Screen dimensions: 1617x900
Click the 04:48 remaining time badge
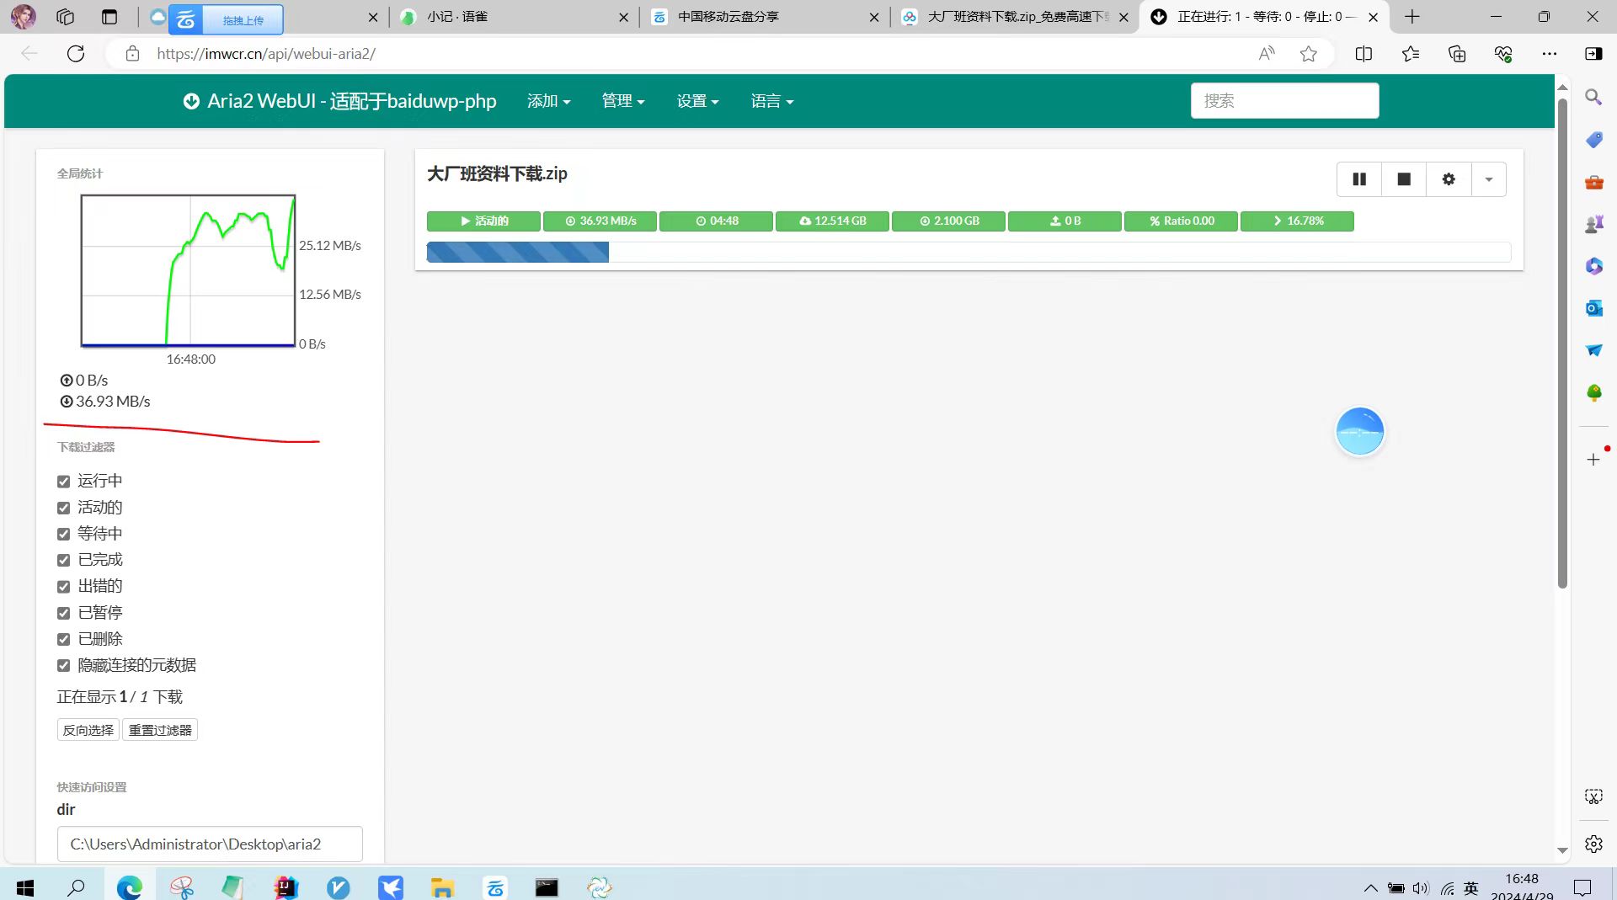(716, 221)
